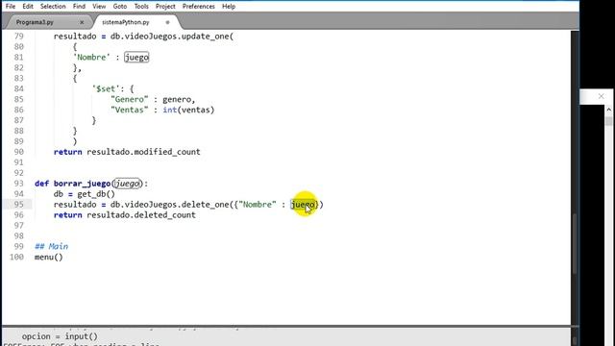Open the Selection menu

pyautogui.click(x=53, y=7)
